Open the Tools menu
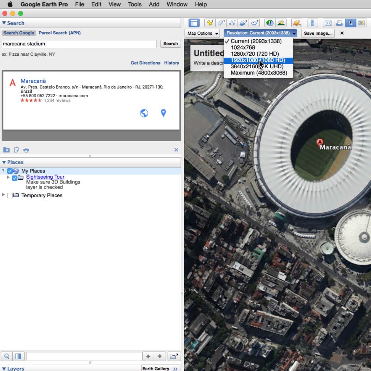371x371 pixels. pos(135,4)
